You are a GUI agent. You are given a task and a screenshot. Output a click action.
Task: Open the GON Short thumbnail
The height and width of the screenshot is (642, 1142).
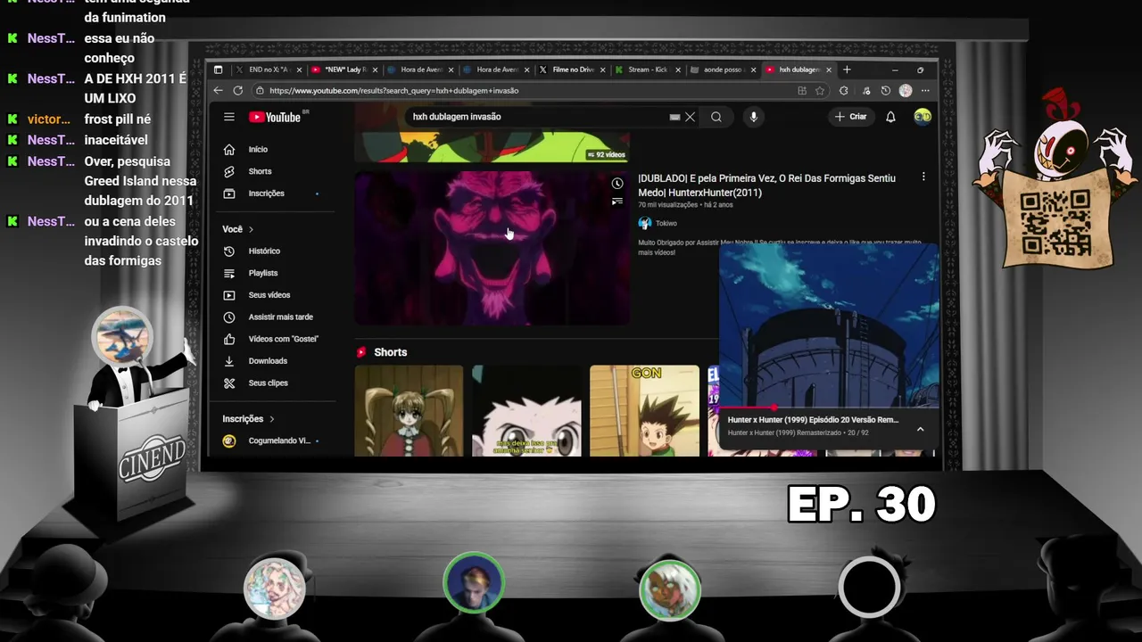click(644, 411)
